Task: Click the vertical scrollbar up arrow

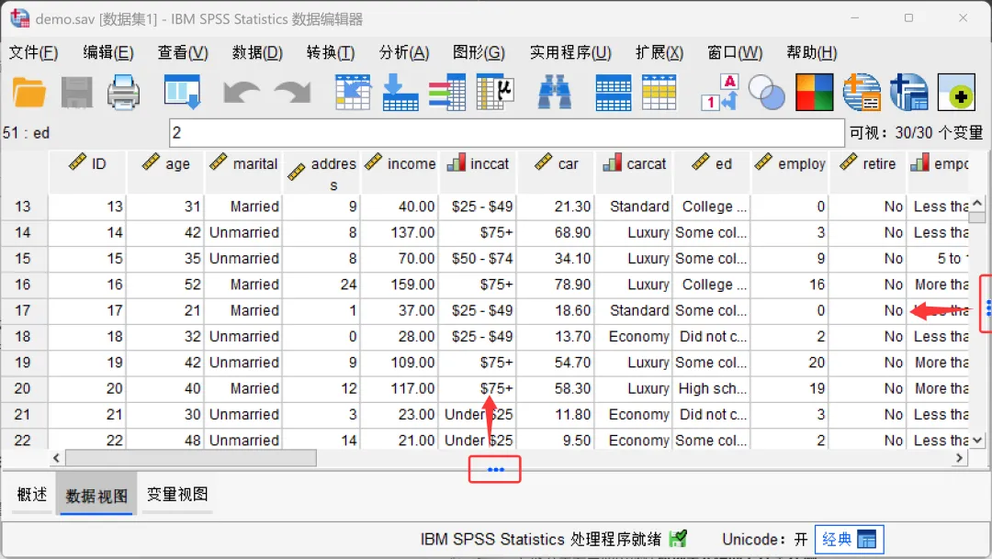Action: 977,204
